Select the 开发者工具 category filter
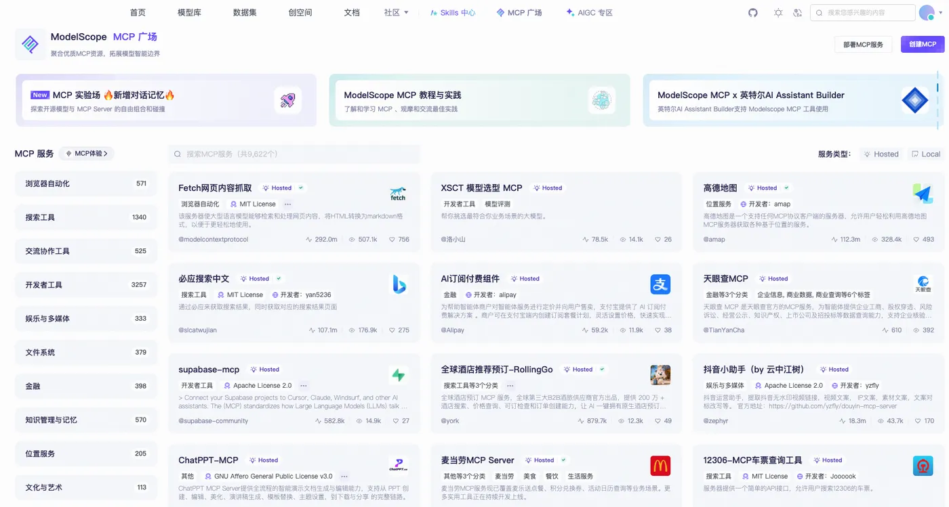Image resolution: width=949 pixels, height=507 pixels. (86, 285)
